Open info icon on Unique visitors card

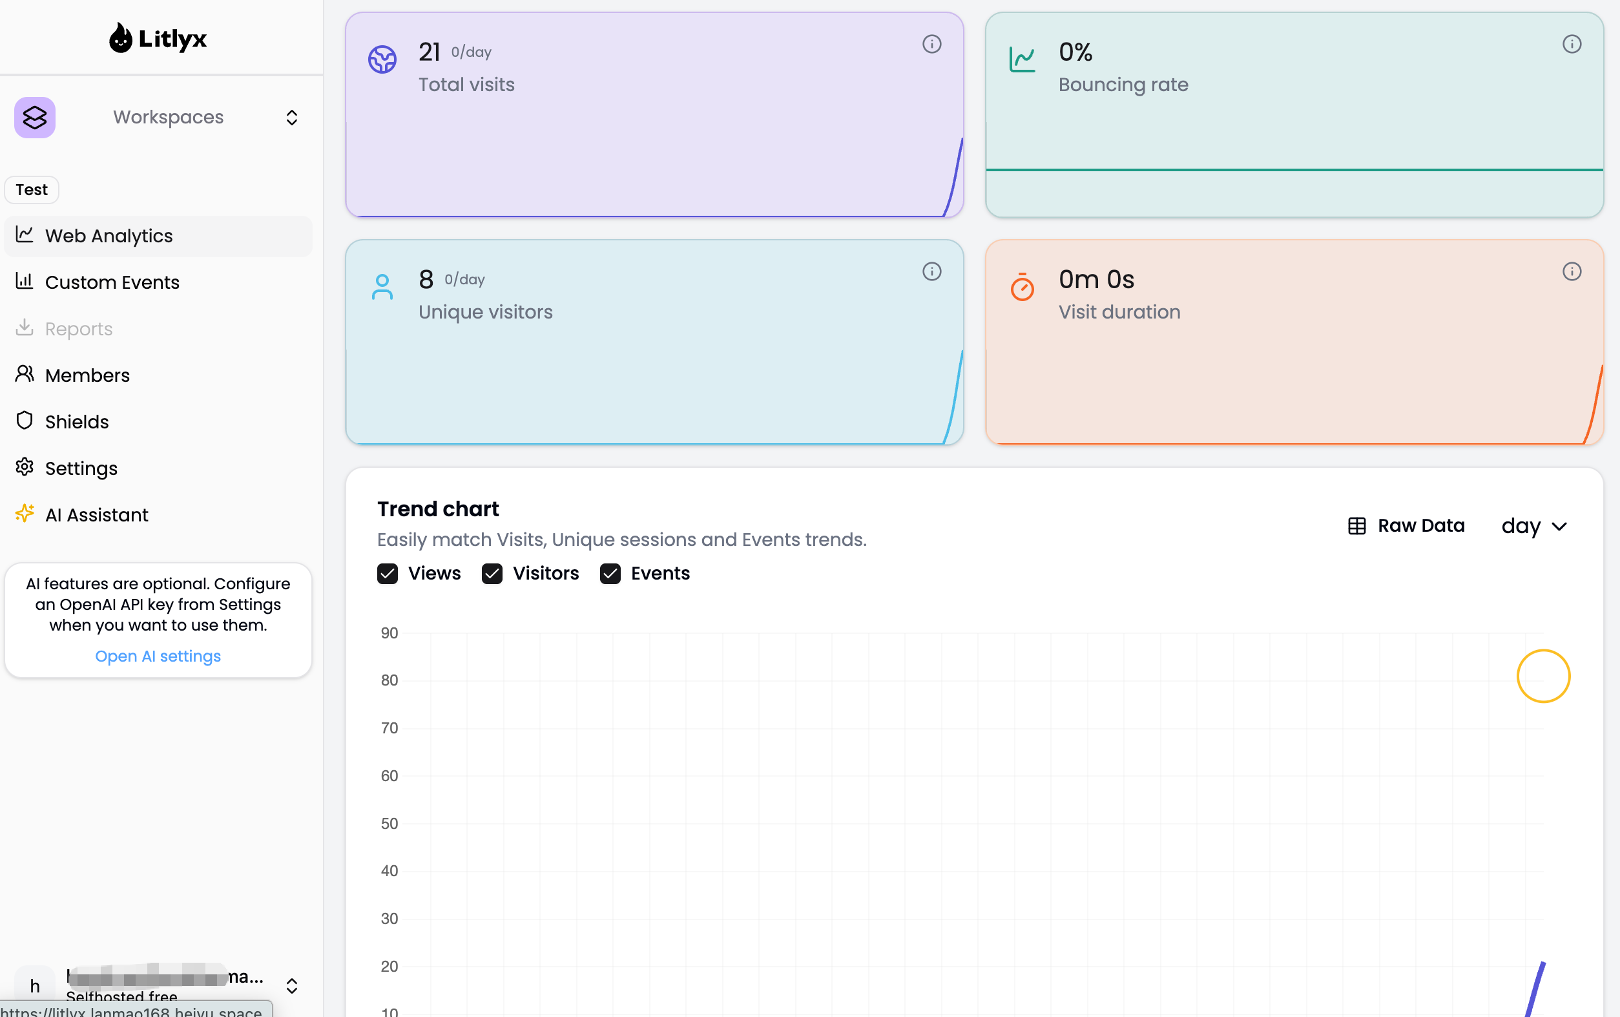point(931,272)
